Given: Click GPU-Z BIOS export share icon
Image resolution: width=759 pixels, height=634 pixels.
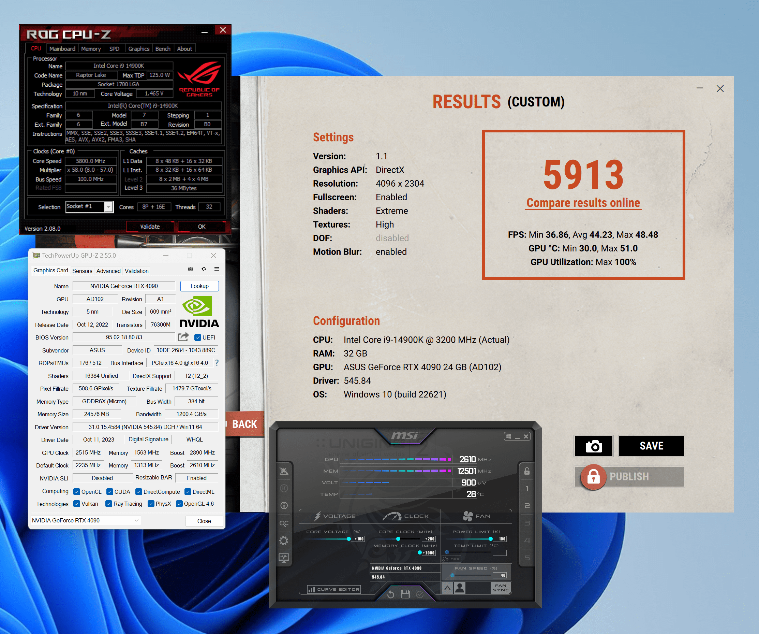Looking at the screenshot, I should point(183,337).
